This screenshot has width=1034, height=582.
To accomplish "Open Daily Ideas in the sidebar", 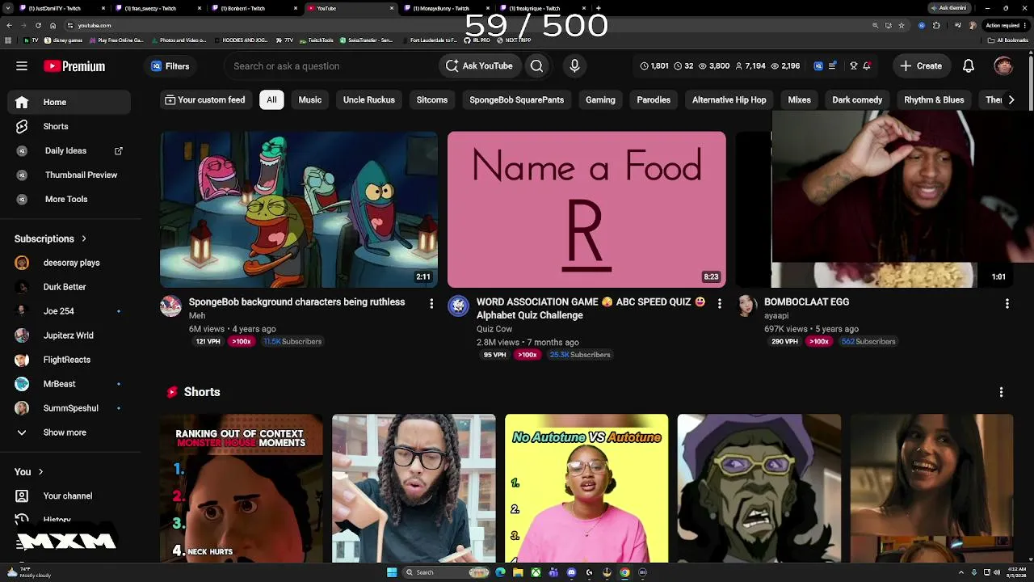I will point(69,151).
